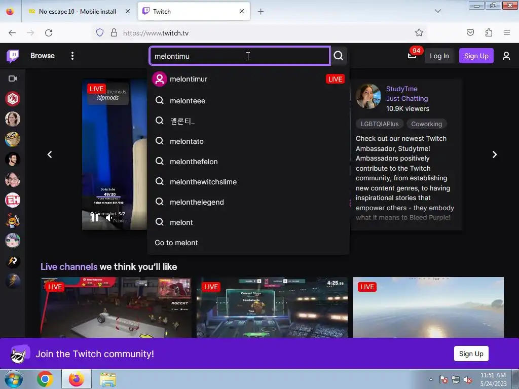The width and height of the screenshot is (519, 389).
Task: Open the list all tabs dropdown arrow
Action: pyautogui.click(x=437, y=11)
